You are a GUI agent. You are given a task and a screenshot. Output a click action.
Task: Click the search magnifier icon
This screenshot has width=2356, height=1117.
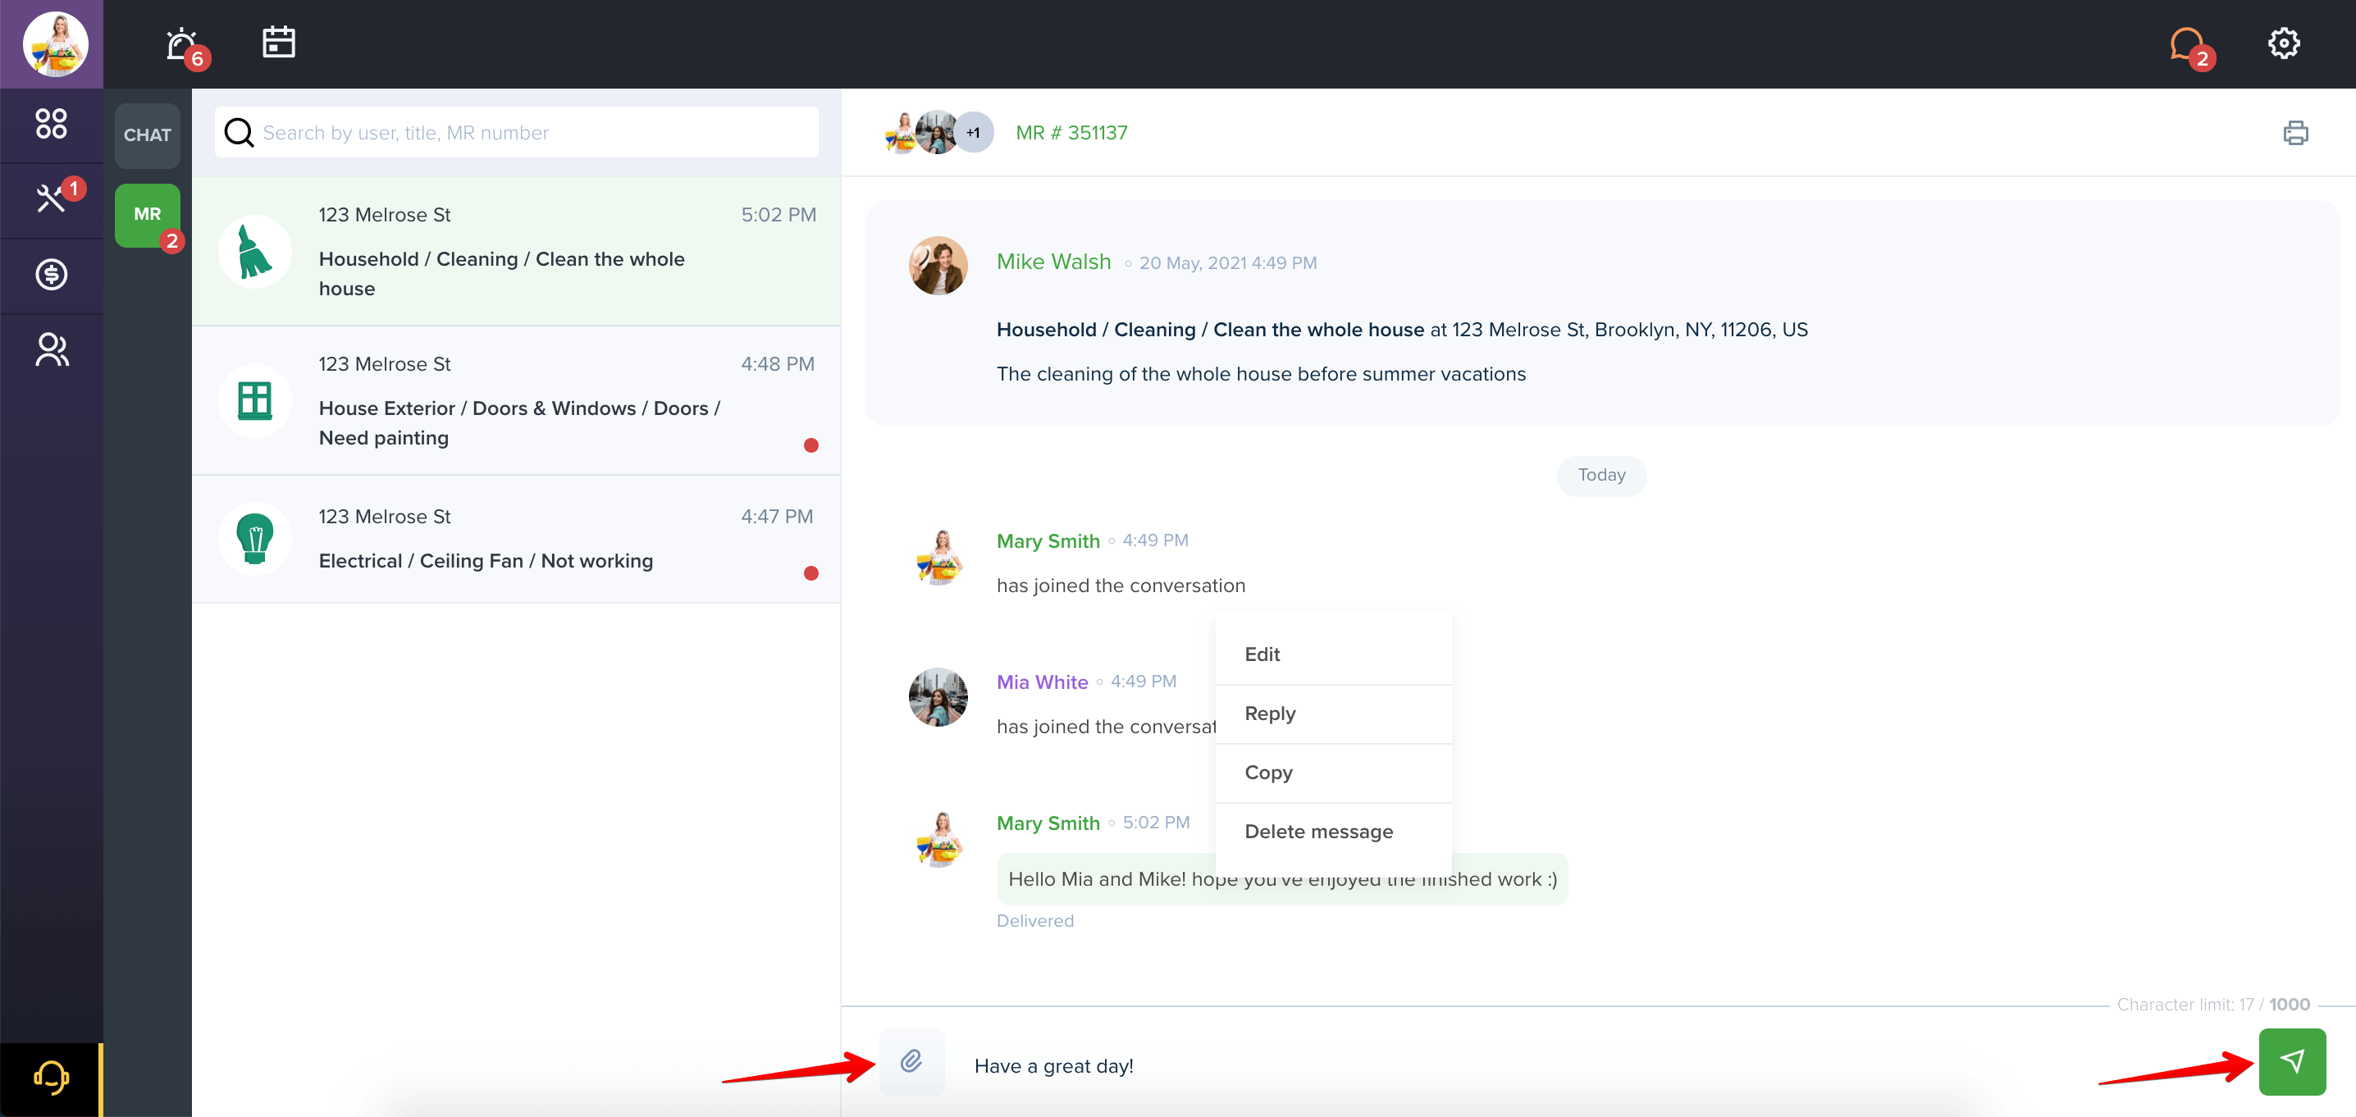tap(239, 133)
